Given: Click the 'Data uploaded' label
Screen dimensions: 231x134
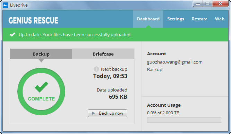Looking at the screenshot, I should click(112, 90).
